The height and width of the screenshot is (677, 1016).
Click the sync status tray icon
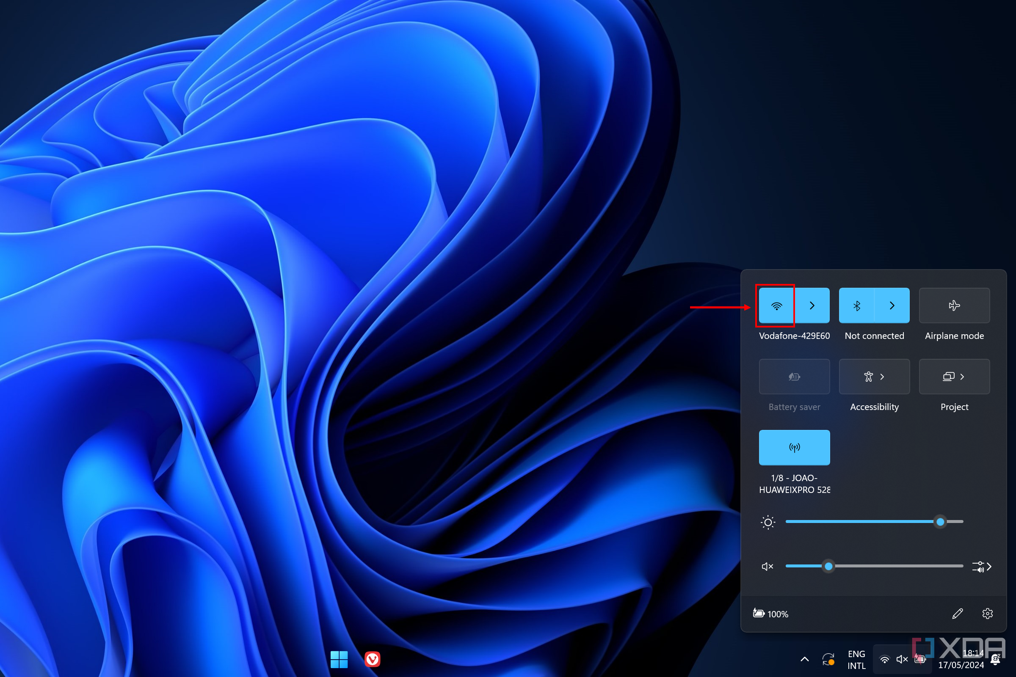tap(828, 659)
